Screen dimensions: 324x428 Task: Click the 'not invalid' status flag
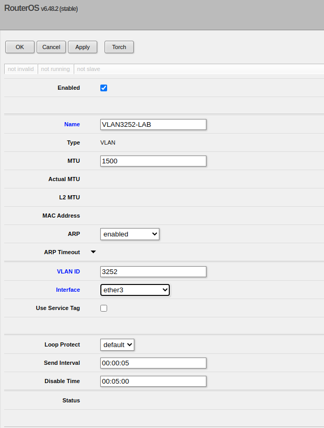pos(21,69)
